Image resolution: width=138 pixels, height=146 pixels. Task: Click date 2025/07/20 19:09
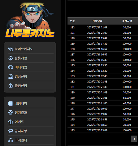coord(97,109)
